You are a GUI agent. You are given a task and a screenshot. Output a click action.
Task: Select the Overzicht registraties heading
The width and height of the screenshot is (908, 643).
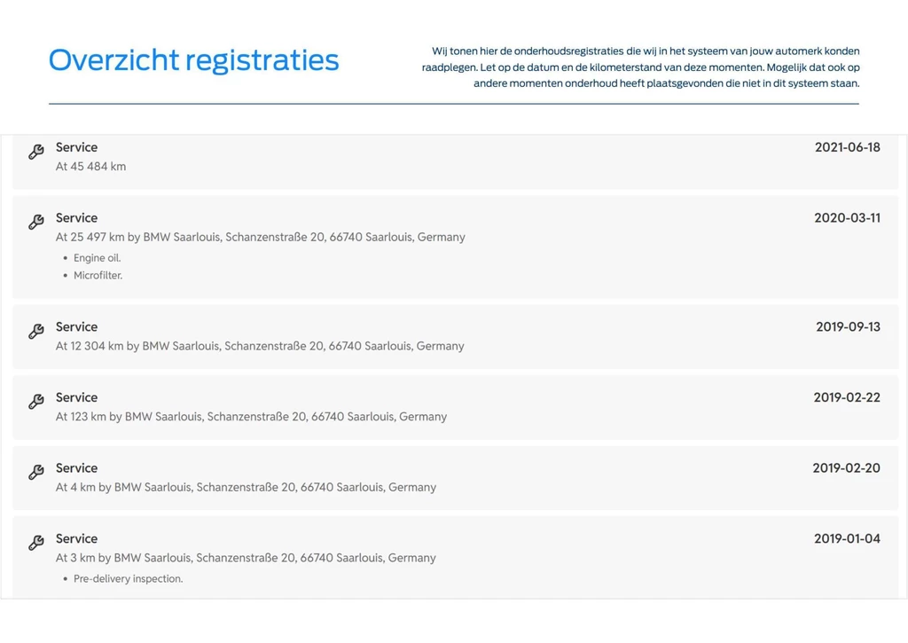193,60
